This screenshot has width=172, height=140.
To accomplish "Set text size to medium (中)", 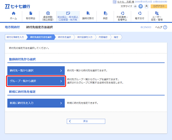I will tap(140, 6).
